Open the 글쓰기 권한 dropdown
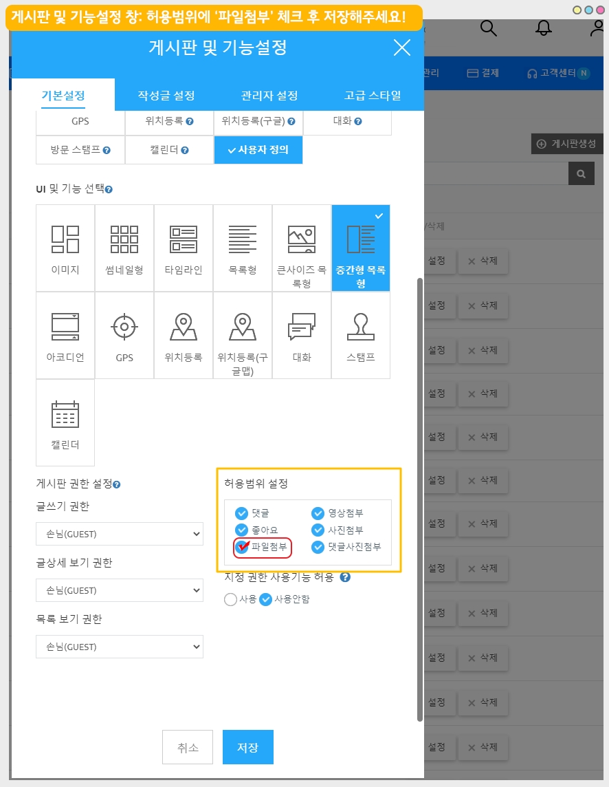Viewport: 609px width, 787px height. click(x=120, y=534)
